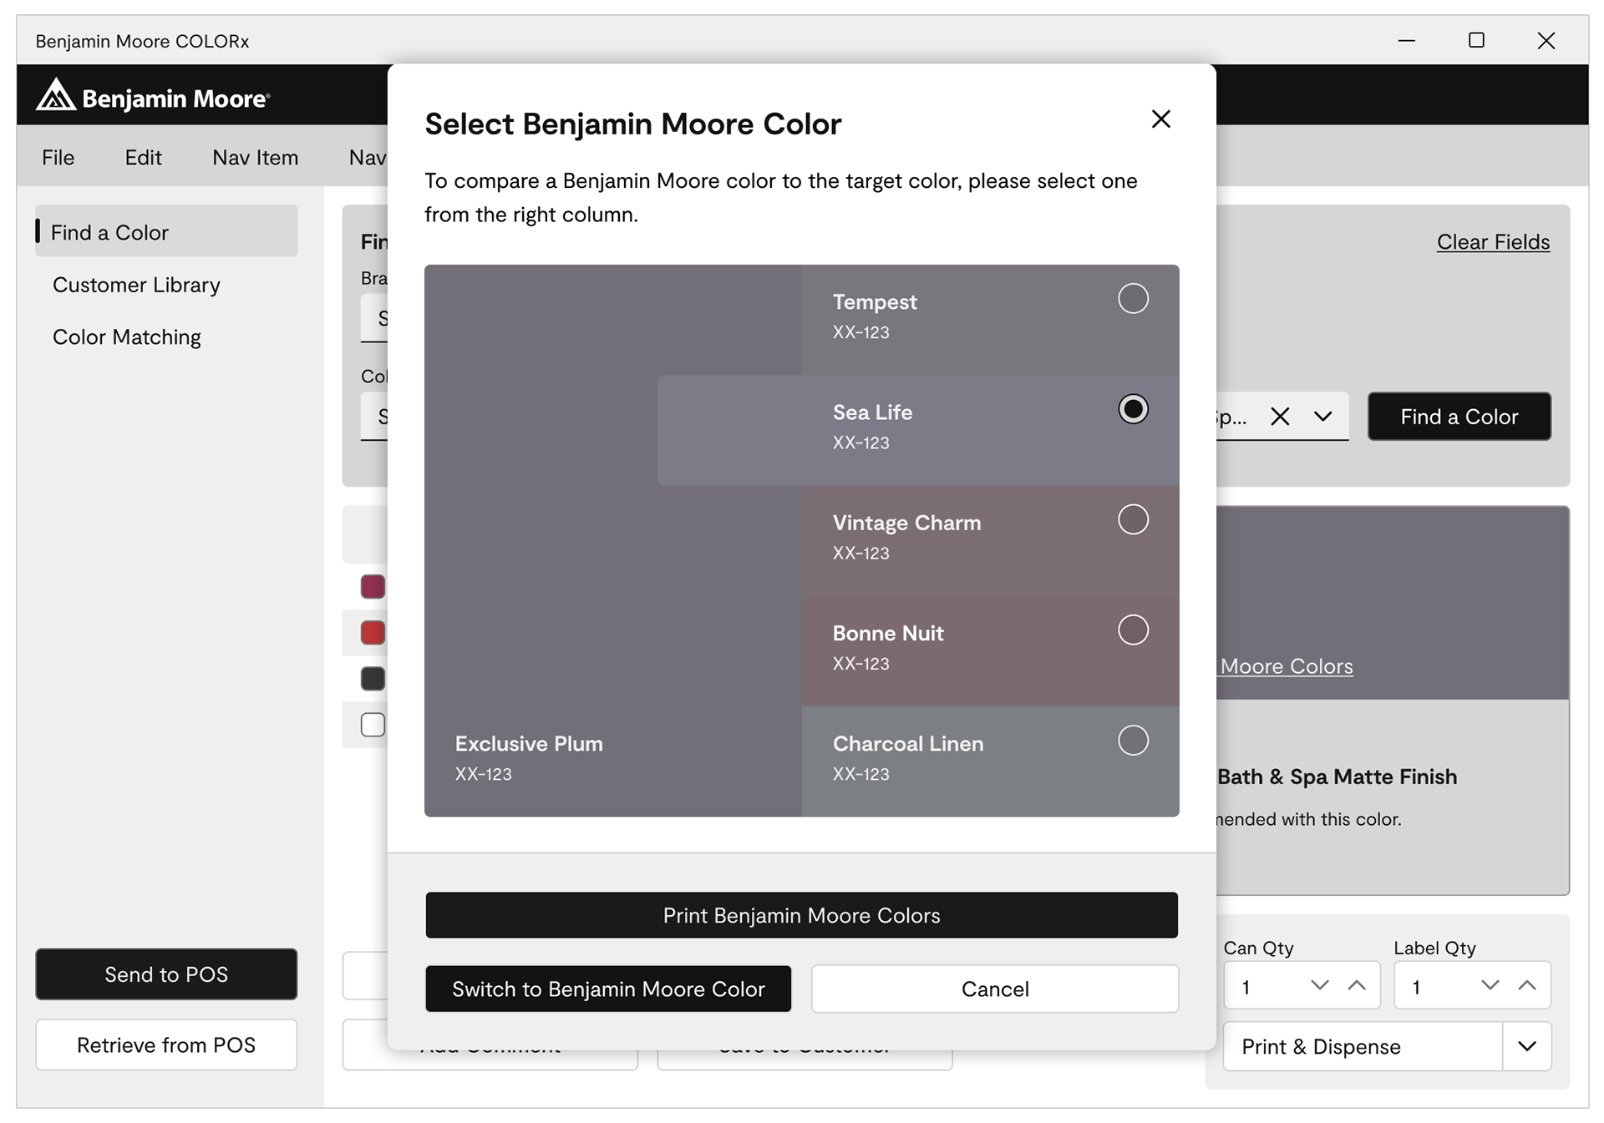1604x1123 pixels.
Task: Close the Select Benjamin Moore Color dialog
Action: coord(1160,119)
